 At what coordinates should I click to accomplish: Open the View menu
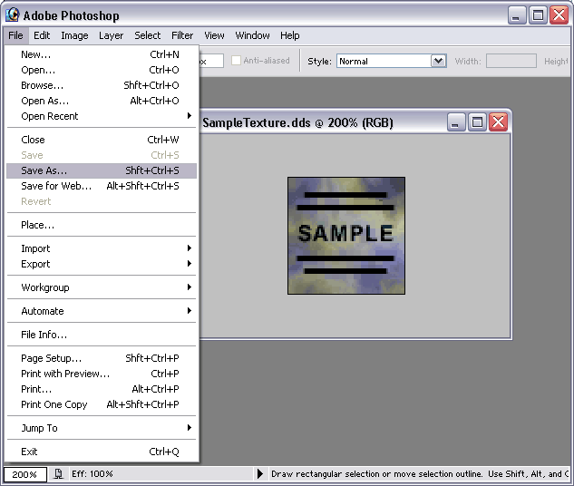[x=214, y=35]
